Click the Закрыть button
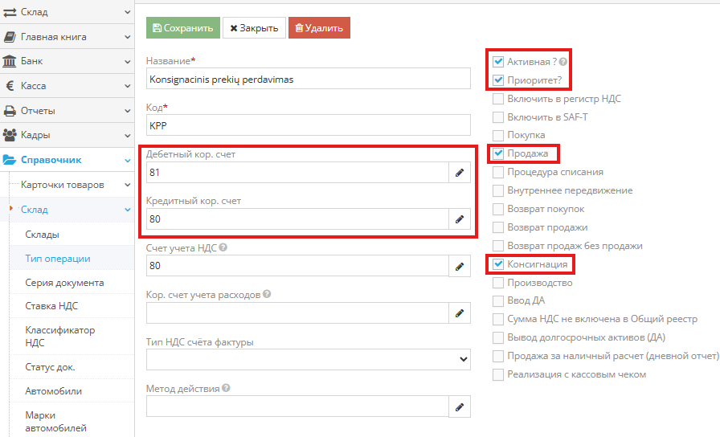The width and height of the screenshot is (720, 437). tap(253, 28)
